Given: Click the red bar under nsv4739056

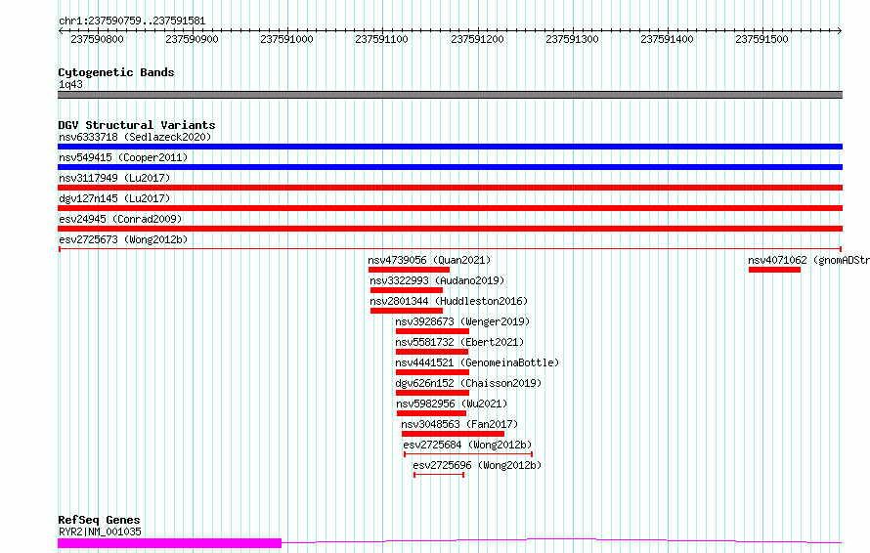Looking at the screenshot, I should click(409, 270).
